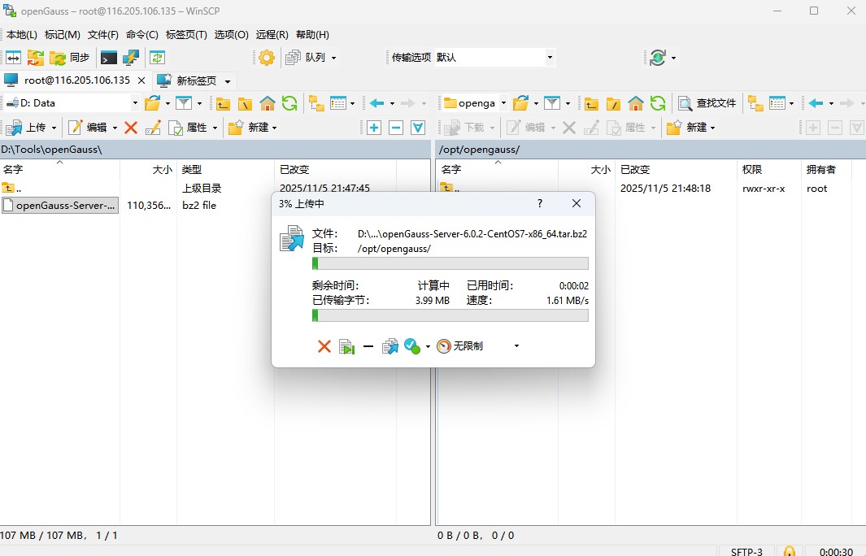Sort local panel by 大小 column
866x556 pixels.
click(x=163, y=170)
